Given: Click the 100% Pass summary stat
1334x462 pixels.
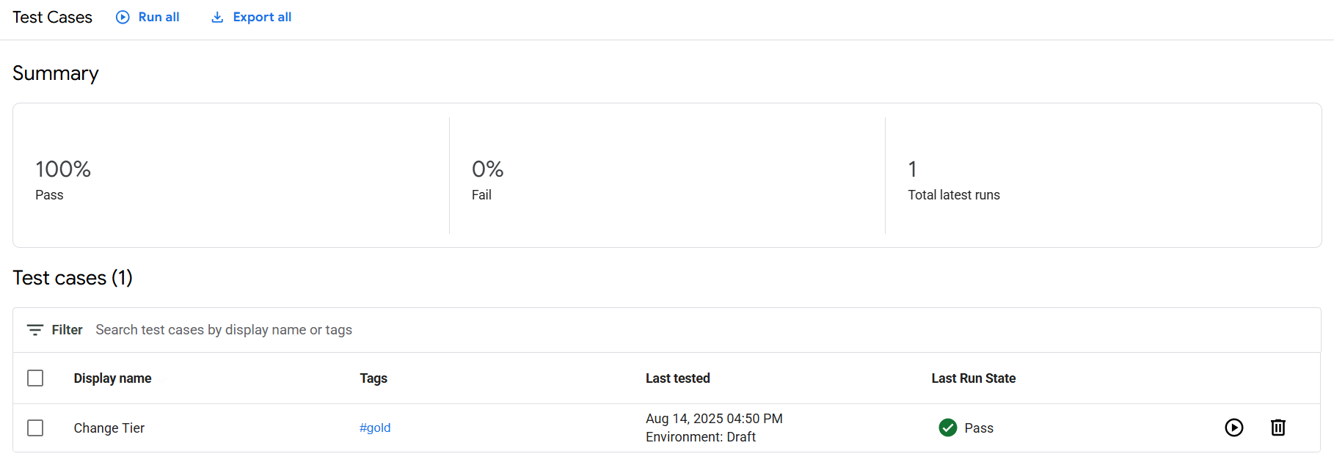Looking at the screenshot, I should click(x=63, y=180).
